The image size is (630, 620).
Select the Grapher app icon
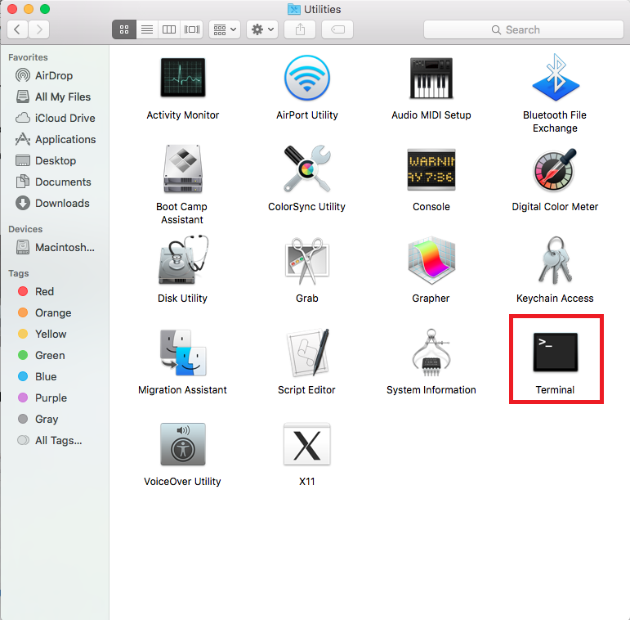(x=431, y=262)
